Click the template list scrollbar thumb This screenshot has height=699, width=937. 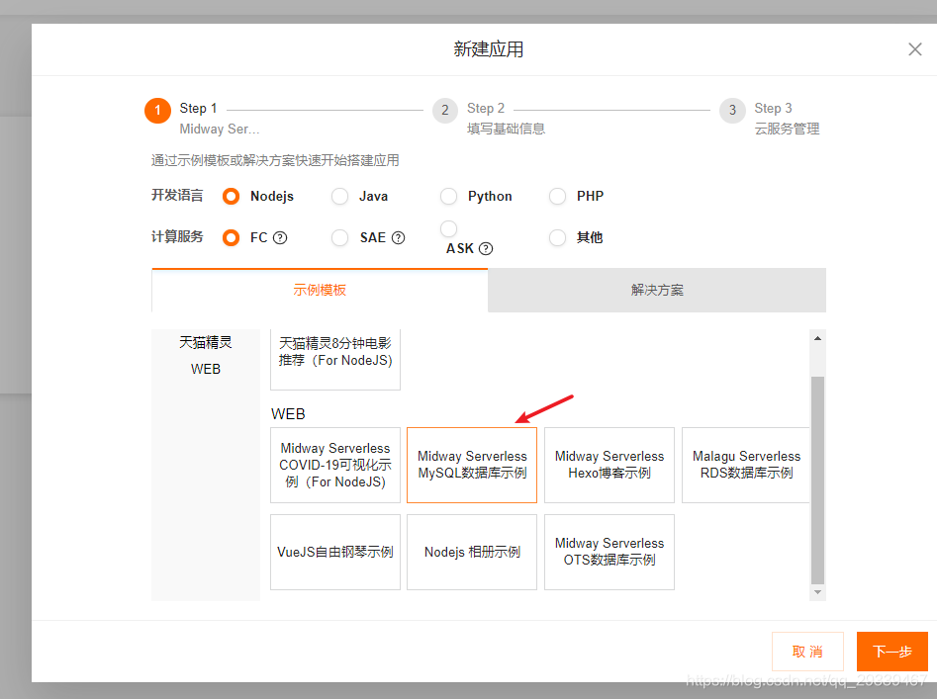point(817,481)
